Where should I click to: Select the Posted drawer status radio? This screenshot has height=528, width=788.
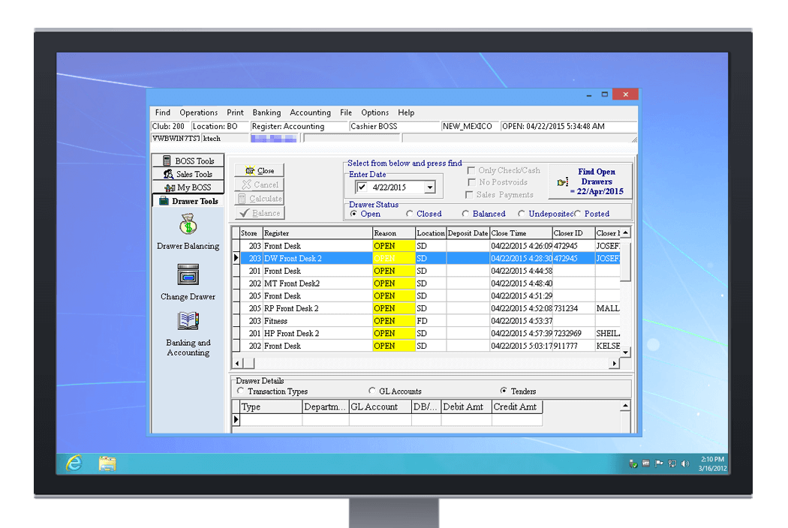[x=577, y=214]
